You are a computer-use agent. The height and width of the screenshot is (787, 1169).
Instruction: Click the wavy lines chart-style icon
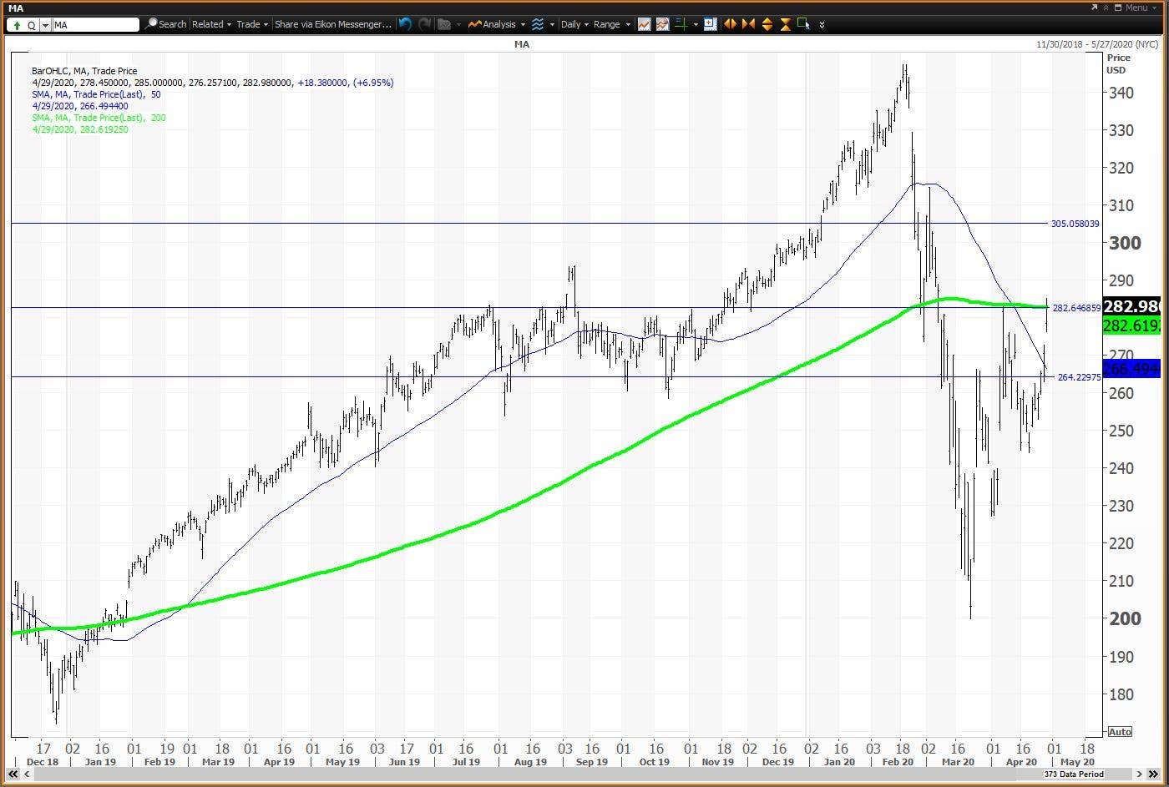538,24
